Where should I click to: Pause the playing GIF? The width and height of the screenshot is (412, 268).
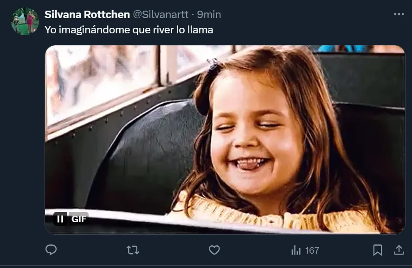point(60,219)
